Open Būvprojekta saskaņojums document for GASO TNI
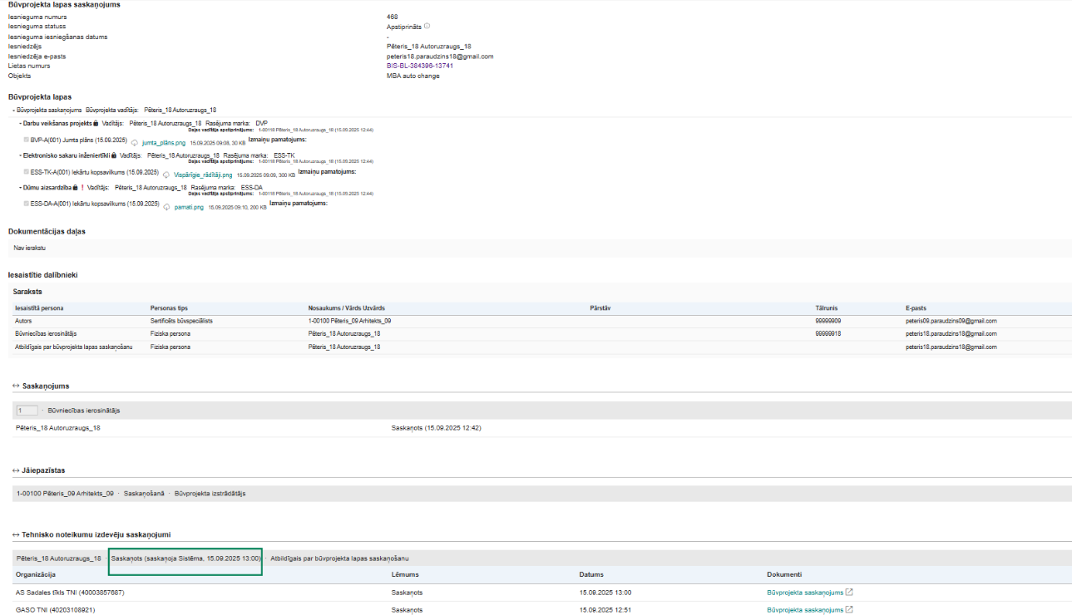The height and width of the screenshot is (615, 1072). (x=804, y=610)
